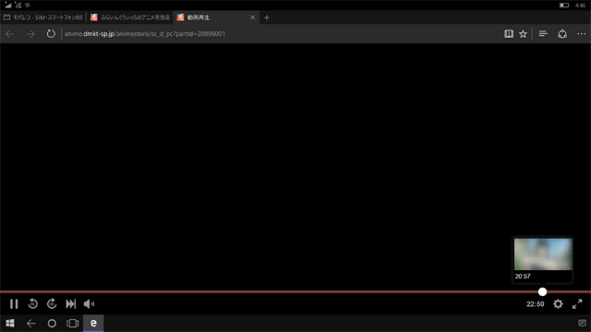
Task: Open reading view
Action: tap(509, 34)
